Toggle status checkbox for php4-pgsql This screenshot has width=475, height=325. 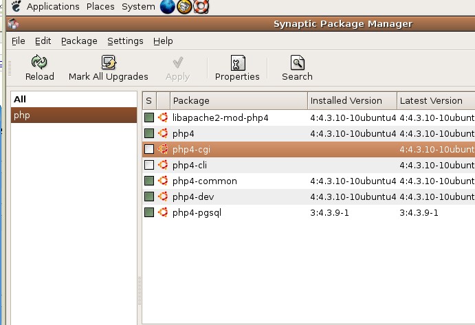[x=149, y=212]
